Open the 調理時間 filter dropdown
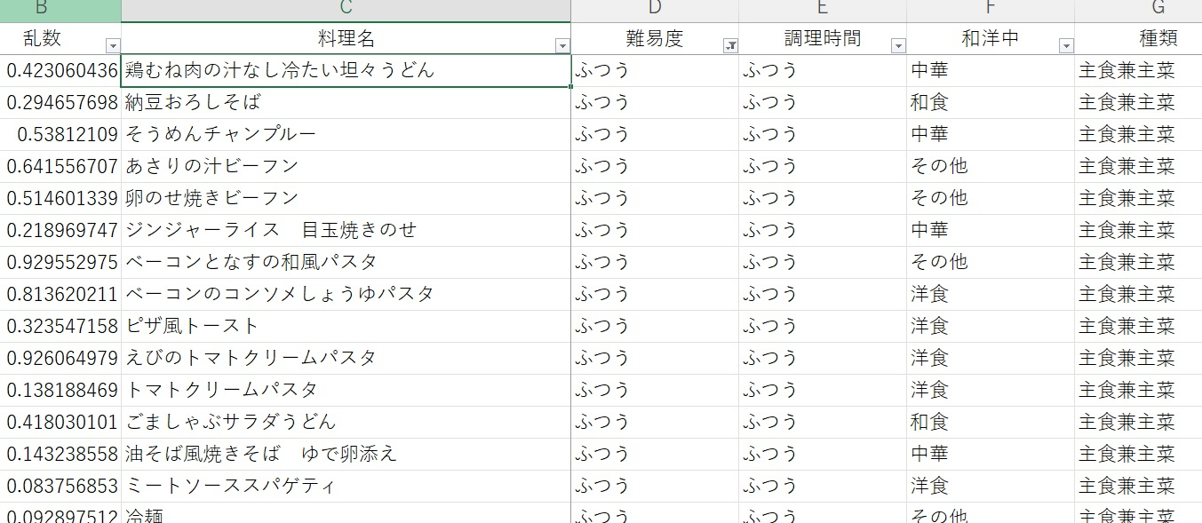1202x523 pixels. click(898, 46)
